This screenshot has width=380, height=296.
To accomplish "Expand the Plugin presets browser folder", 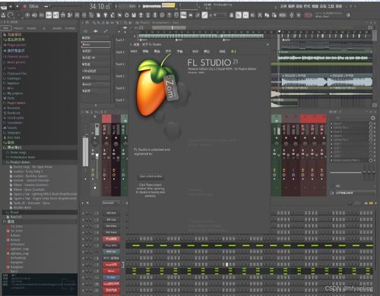I will coord(17,45).
